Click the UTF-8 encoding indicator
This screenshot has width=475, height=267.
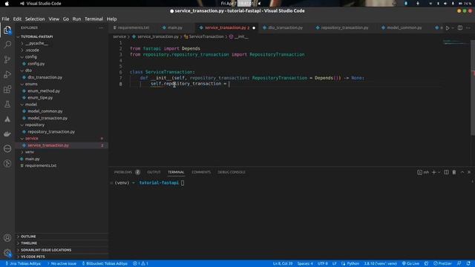tap(323, 263)
